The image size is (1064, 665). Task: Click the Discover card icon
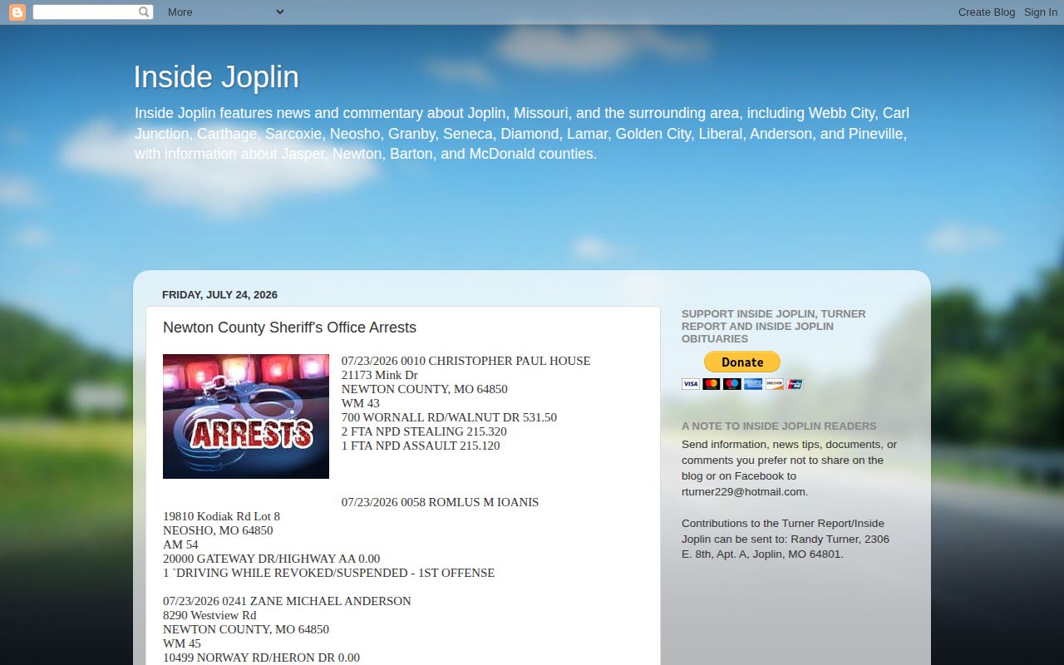tap(774, 384)
